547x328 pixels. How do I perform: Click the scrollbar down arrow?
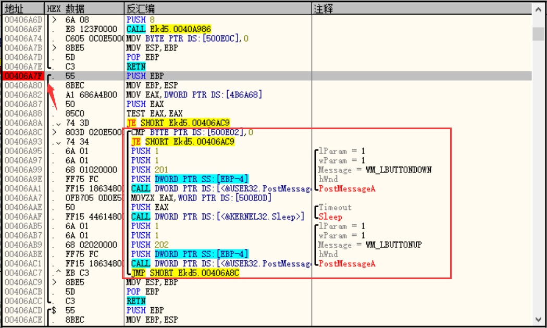point(538,319)
